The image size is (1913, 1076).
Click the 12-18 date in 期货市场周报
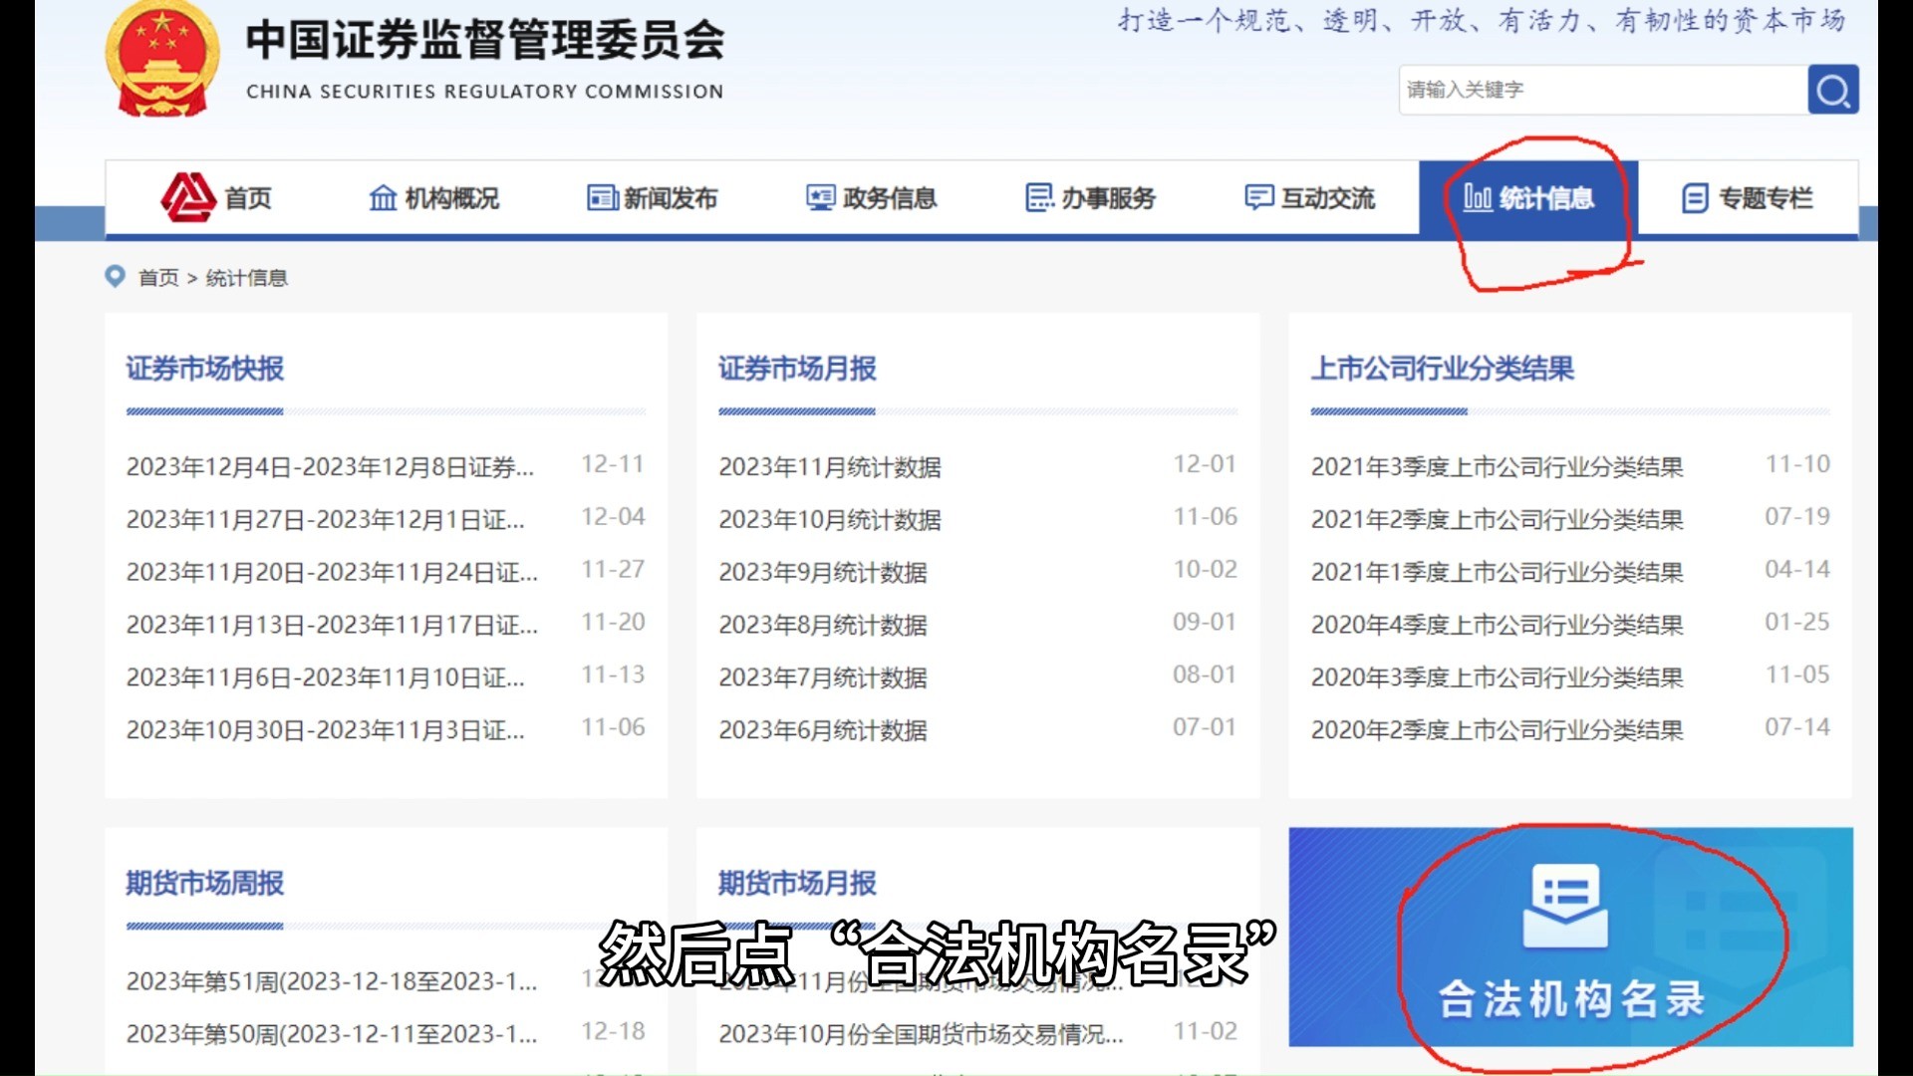tap(613, 1031)
